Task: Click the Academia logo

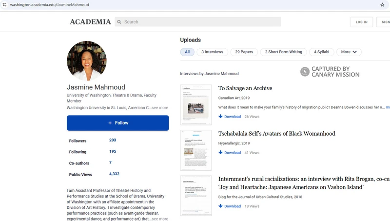Action: coord(90,22)
